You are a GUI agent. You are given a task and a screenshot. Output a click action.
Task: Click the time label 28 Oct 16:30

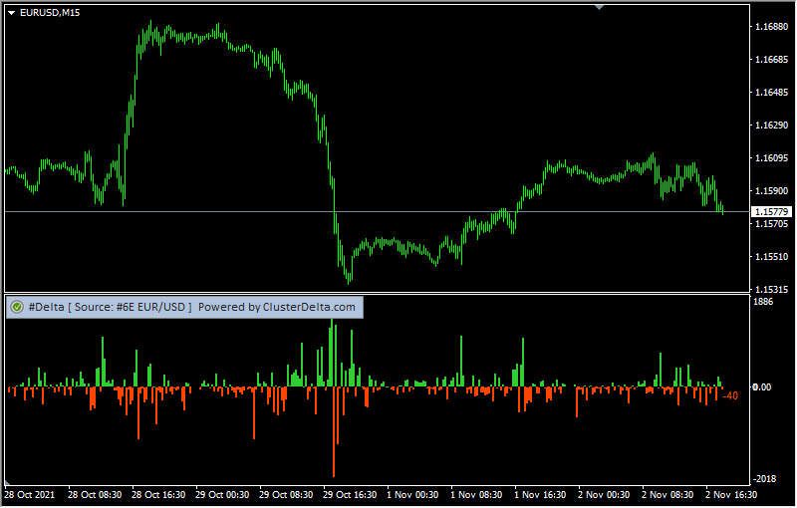158,494
